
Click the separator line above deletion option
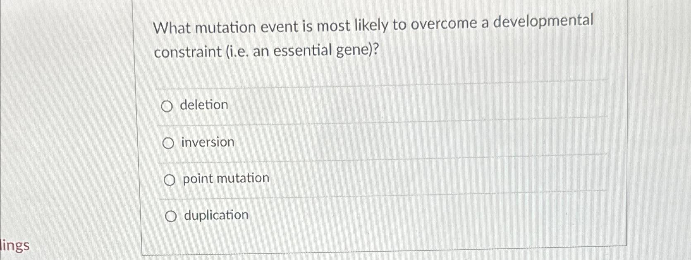tap(372, 87)
